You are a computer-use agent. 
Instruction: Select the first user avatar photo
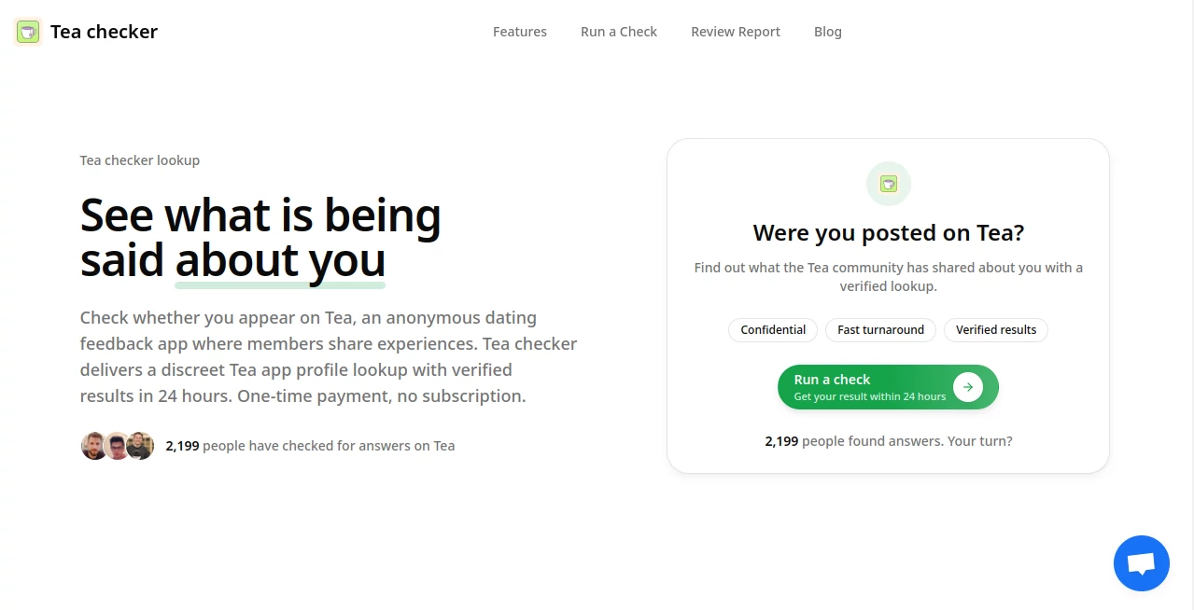pos(94,445)
